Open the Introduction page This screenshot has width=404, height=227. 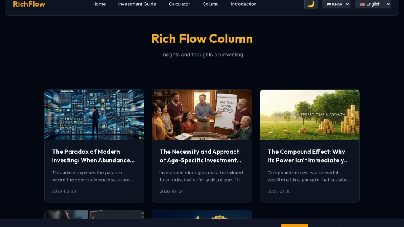pos(244,4)
